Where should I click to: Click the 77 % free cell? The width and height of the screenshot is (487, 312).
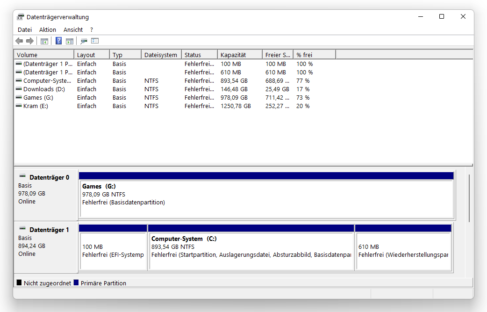303,81
